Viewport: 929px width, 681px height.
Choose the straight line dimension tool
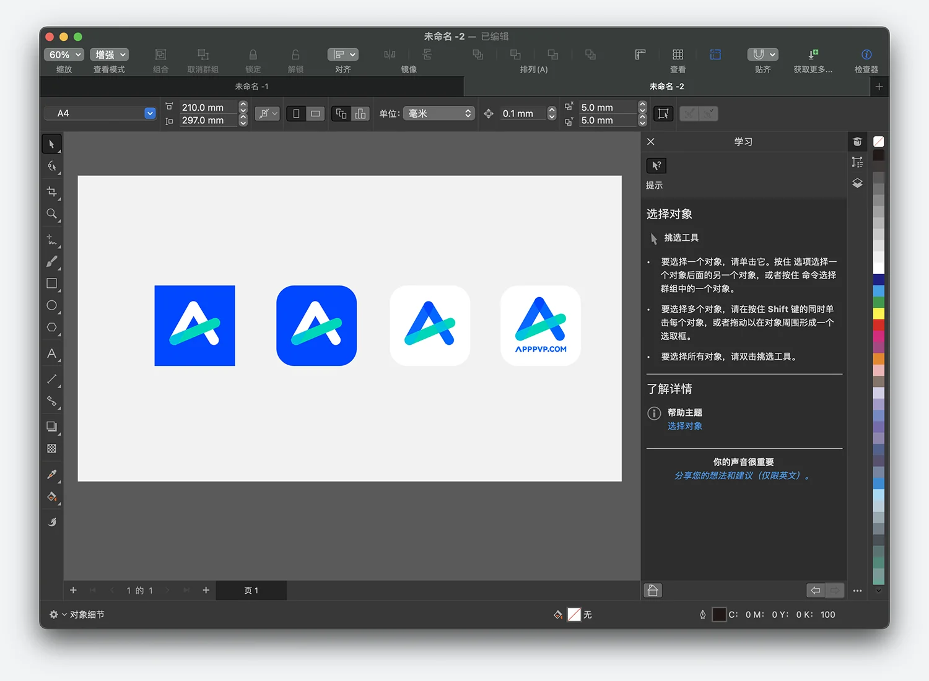pos(51,379)
